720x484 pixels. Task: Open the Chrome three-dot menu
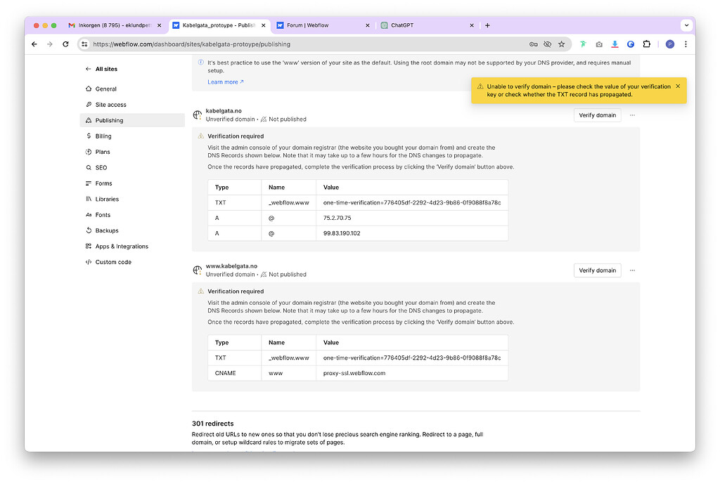(686, 44)
